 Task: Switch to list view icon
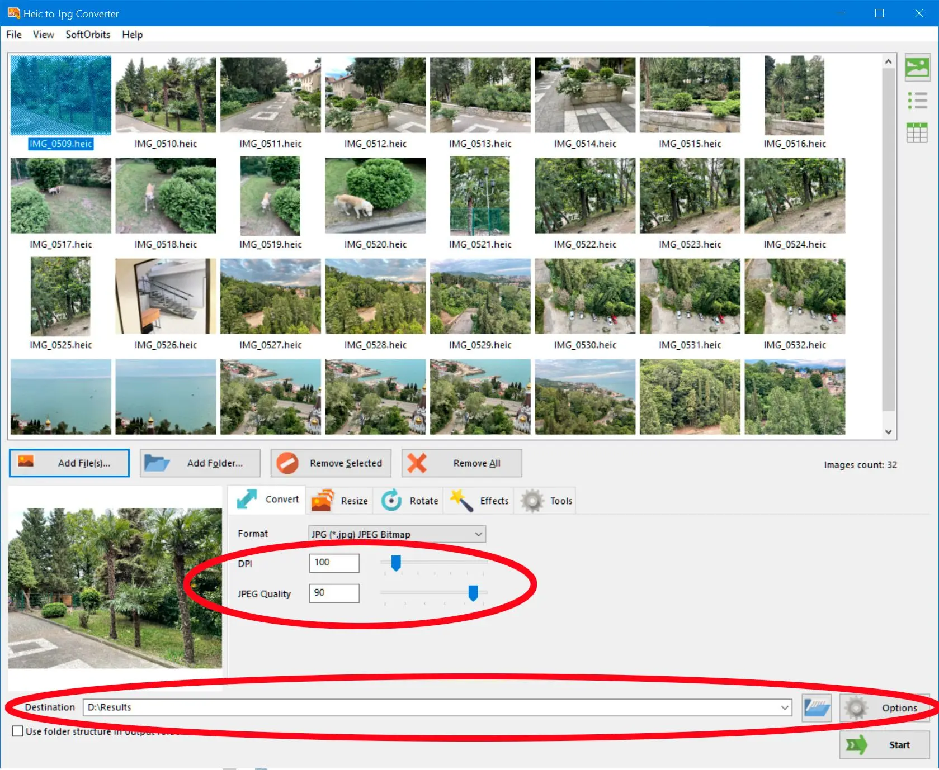pos(917,101)
